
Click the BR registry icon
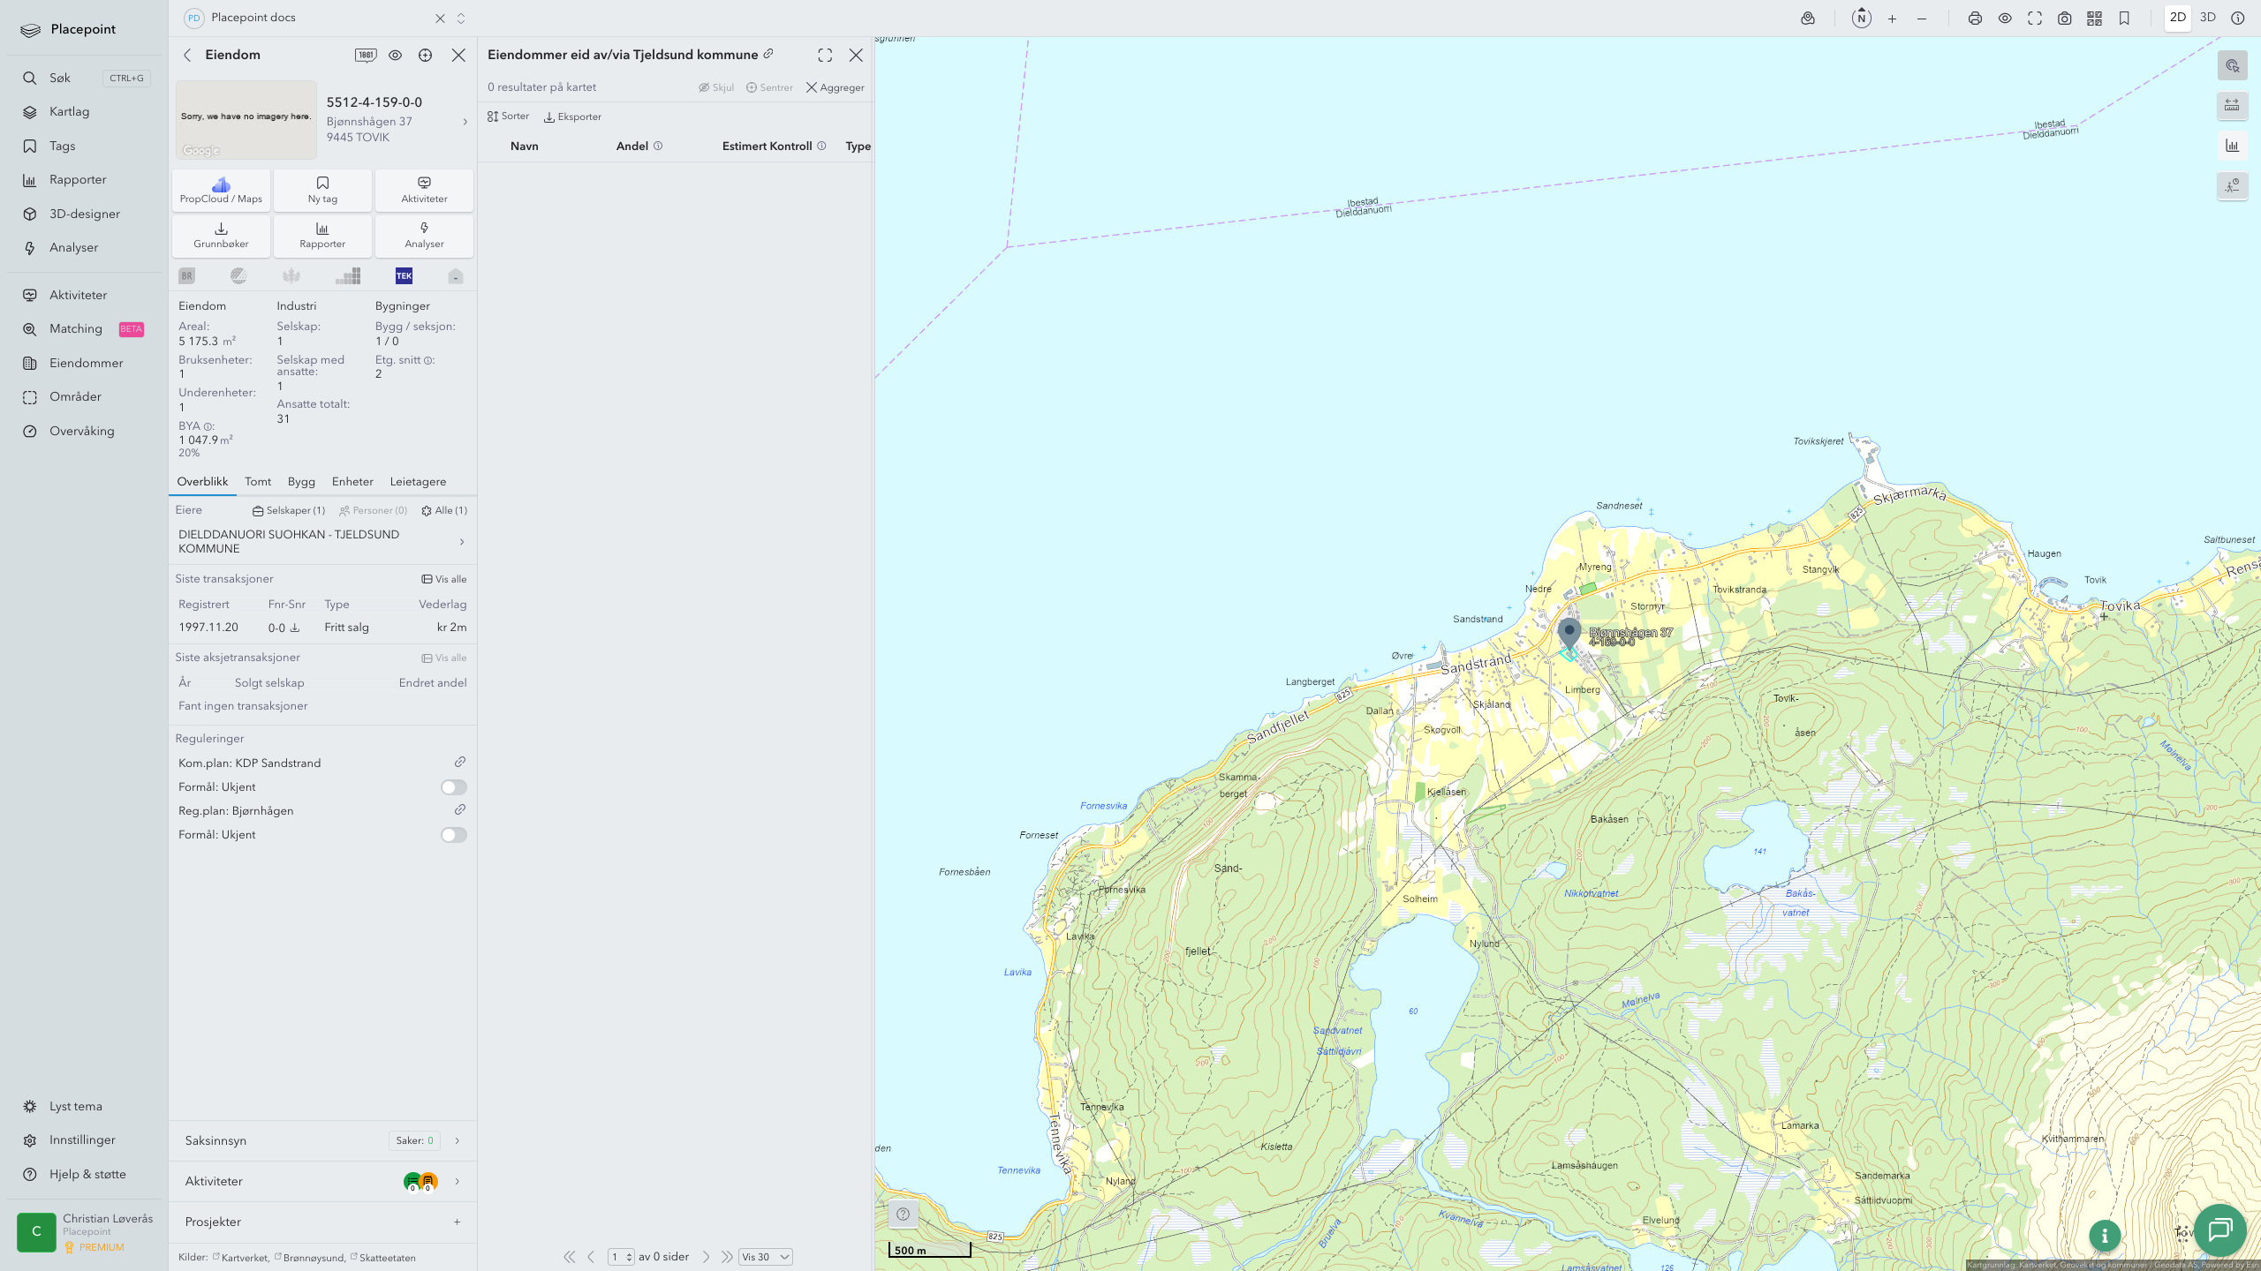click(x=186, y=276)
